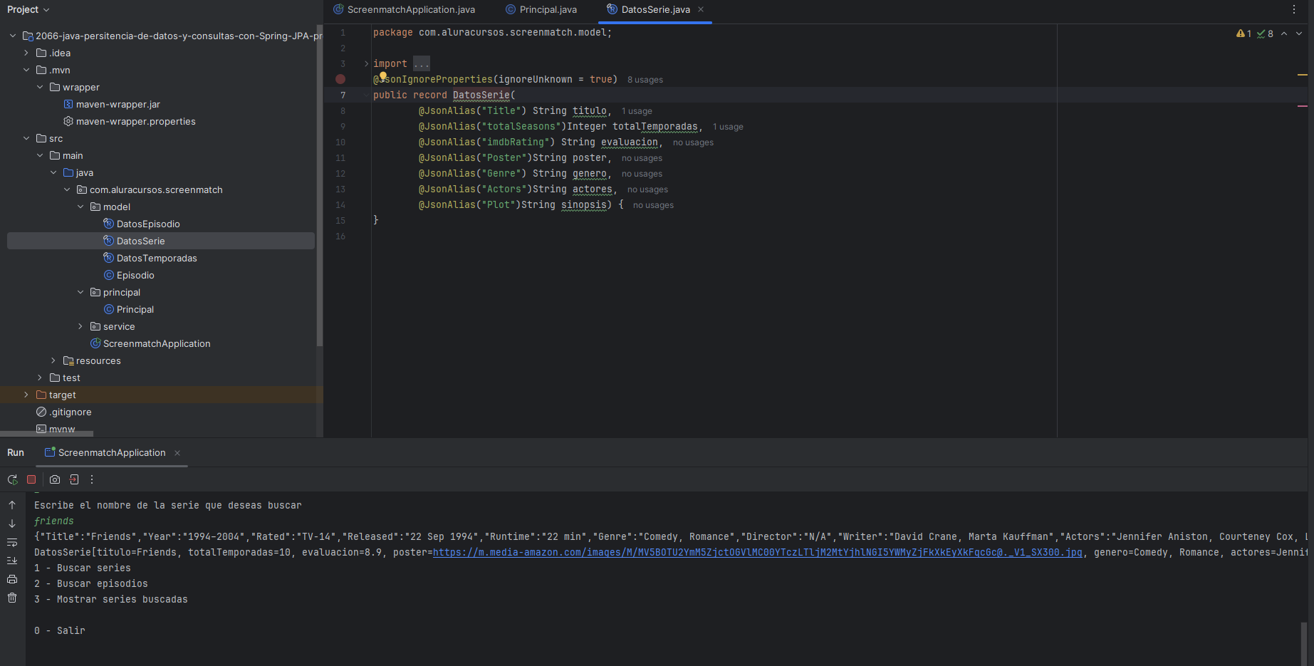This screenshot has width=1314, height=666.
Task: Collapse the model package
Action: tap(80, 207)
